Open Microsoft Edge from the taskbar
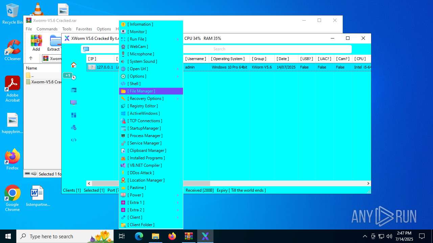433x243 pixels. [139, 236]
